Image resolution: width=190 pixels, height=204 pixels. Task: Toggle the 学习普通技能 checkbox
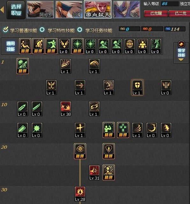(x=6, y=30)
